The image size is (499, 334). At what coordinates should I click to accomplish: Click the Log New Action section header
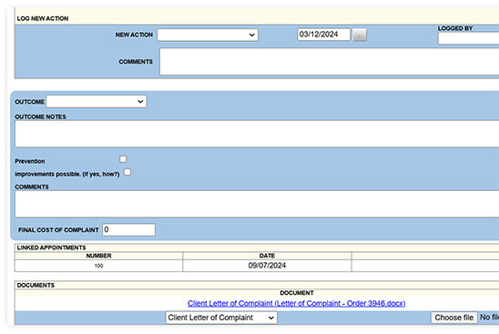(x=43, y=18)
